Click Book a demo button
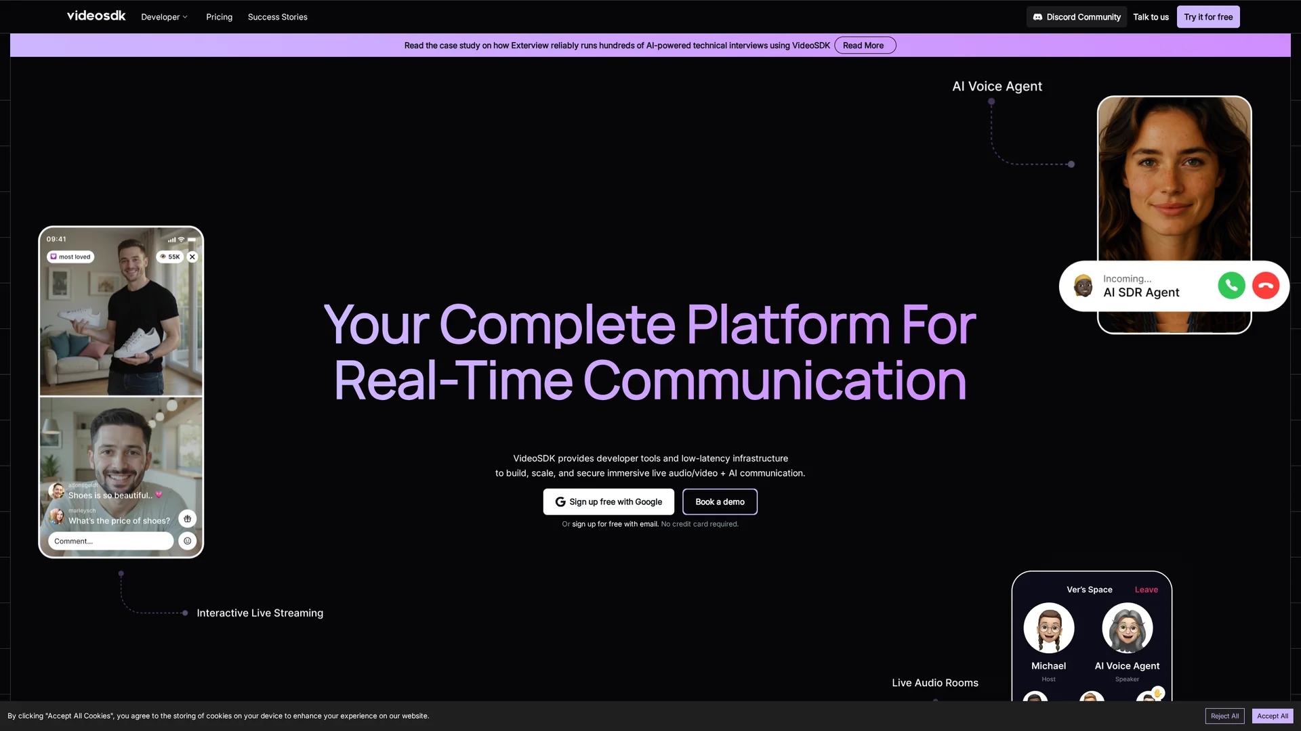1301x731 pixels. [720, 502]
